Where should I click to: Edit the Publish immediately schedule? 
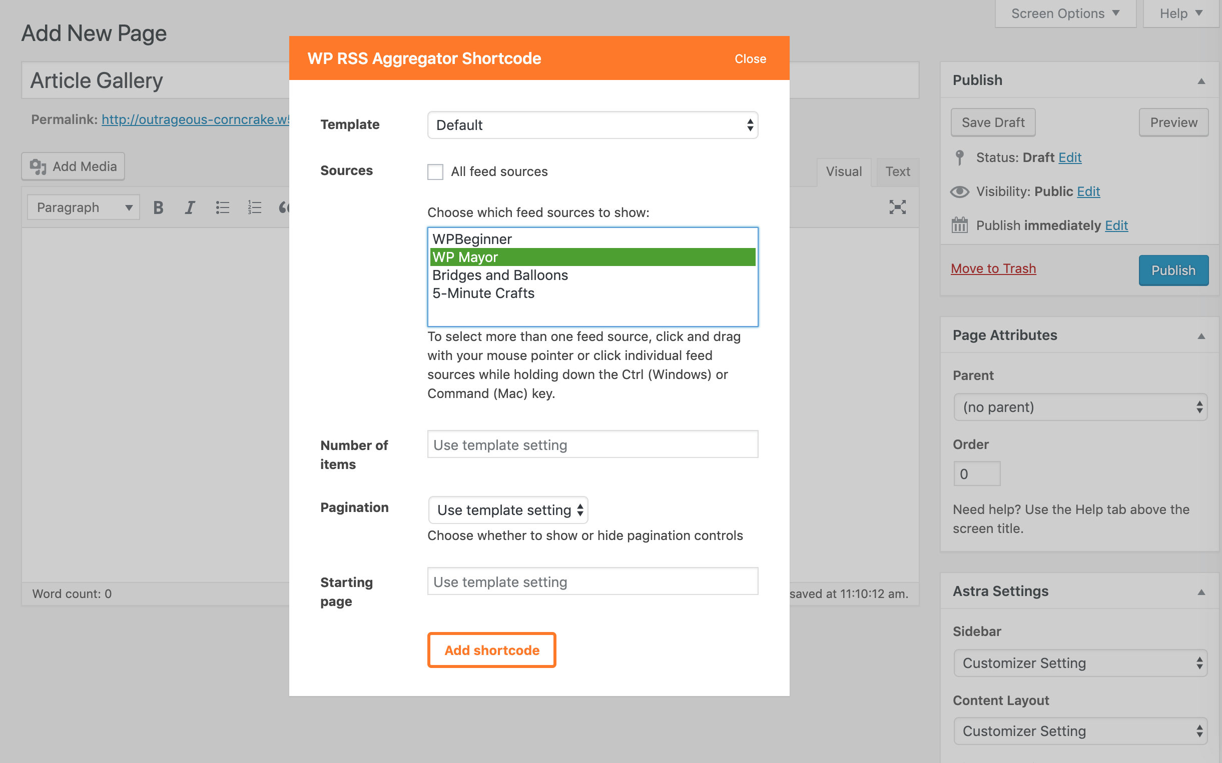pyautogui.click(x=1116, y=225)
